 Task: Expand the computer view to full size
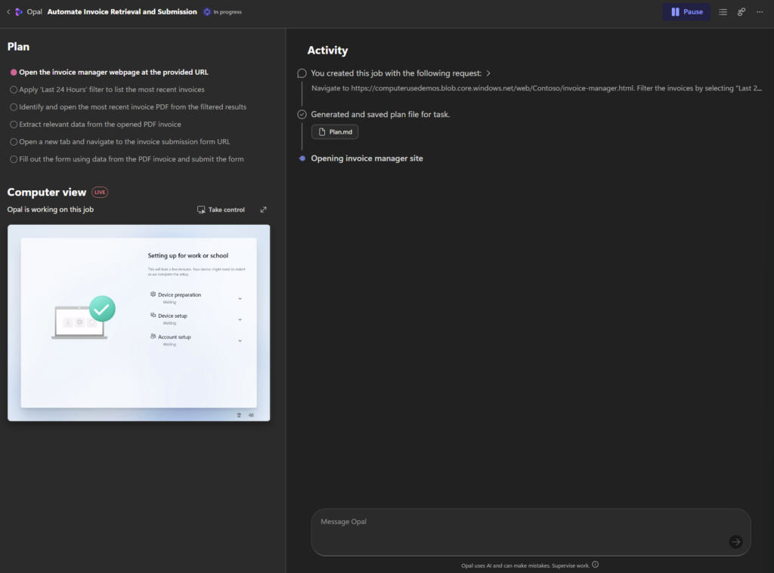263,210
